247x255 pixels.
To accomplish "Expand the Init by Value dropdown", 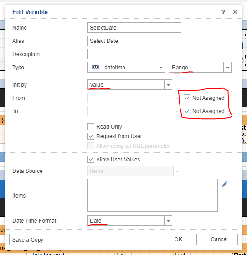I will (x=168, y=85).
